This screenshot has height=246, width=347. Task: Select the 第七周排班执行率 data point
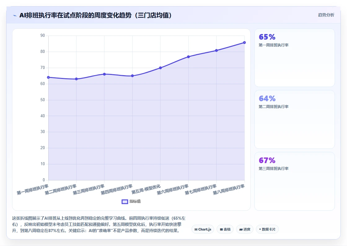pyautogui.click(x=217, y=50)
